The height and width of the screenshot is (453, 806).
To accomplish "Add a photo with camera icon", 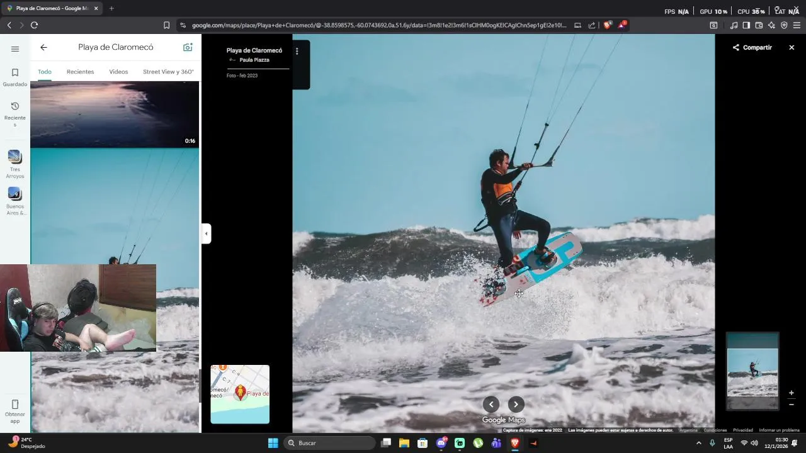I will [188, 47].
